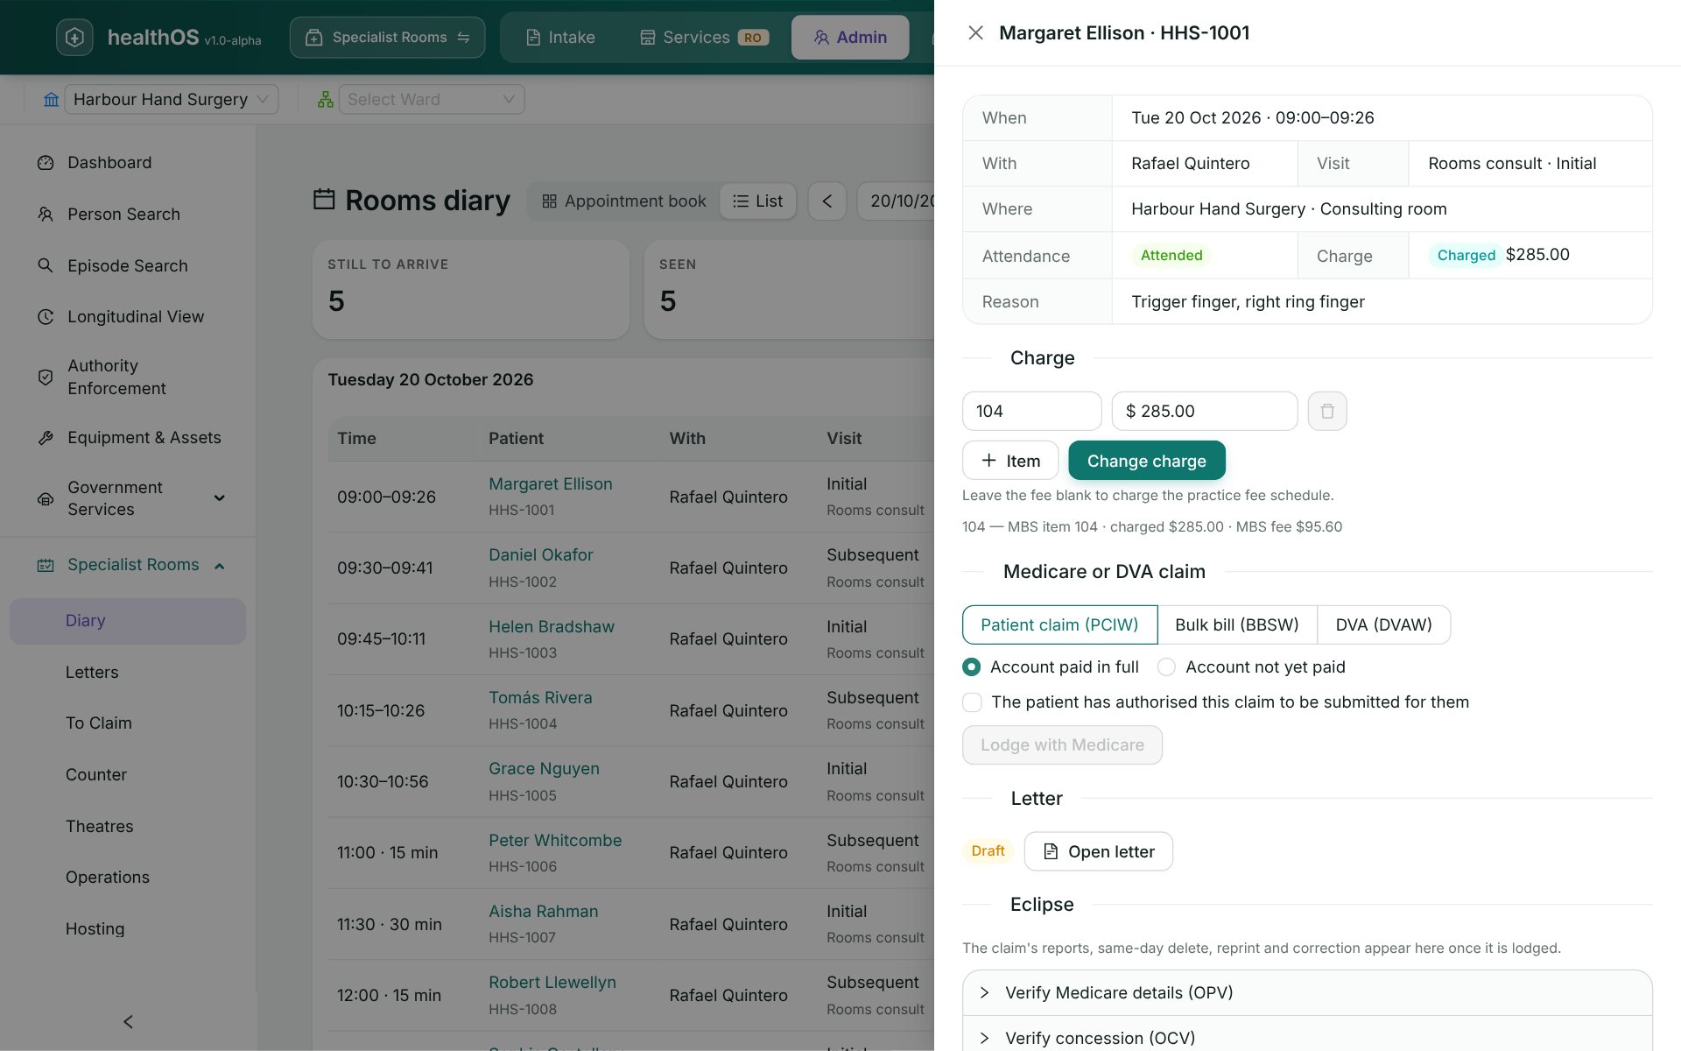
Task: Open Peter Whitcombe patient link
Action: click(x=555, y=841)
